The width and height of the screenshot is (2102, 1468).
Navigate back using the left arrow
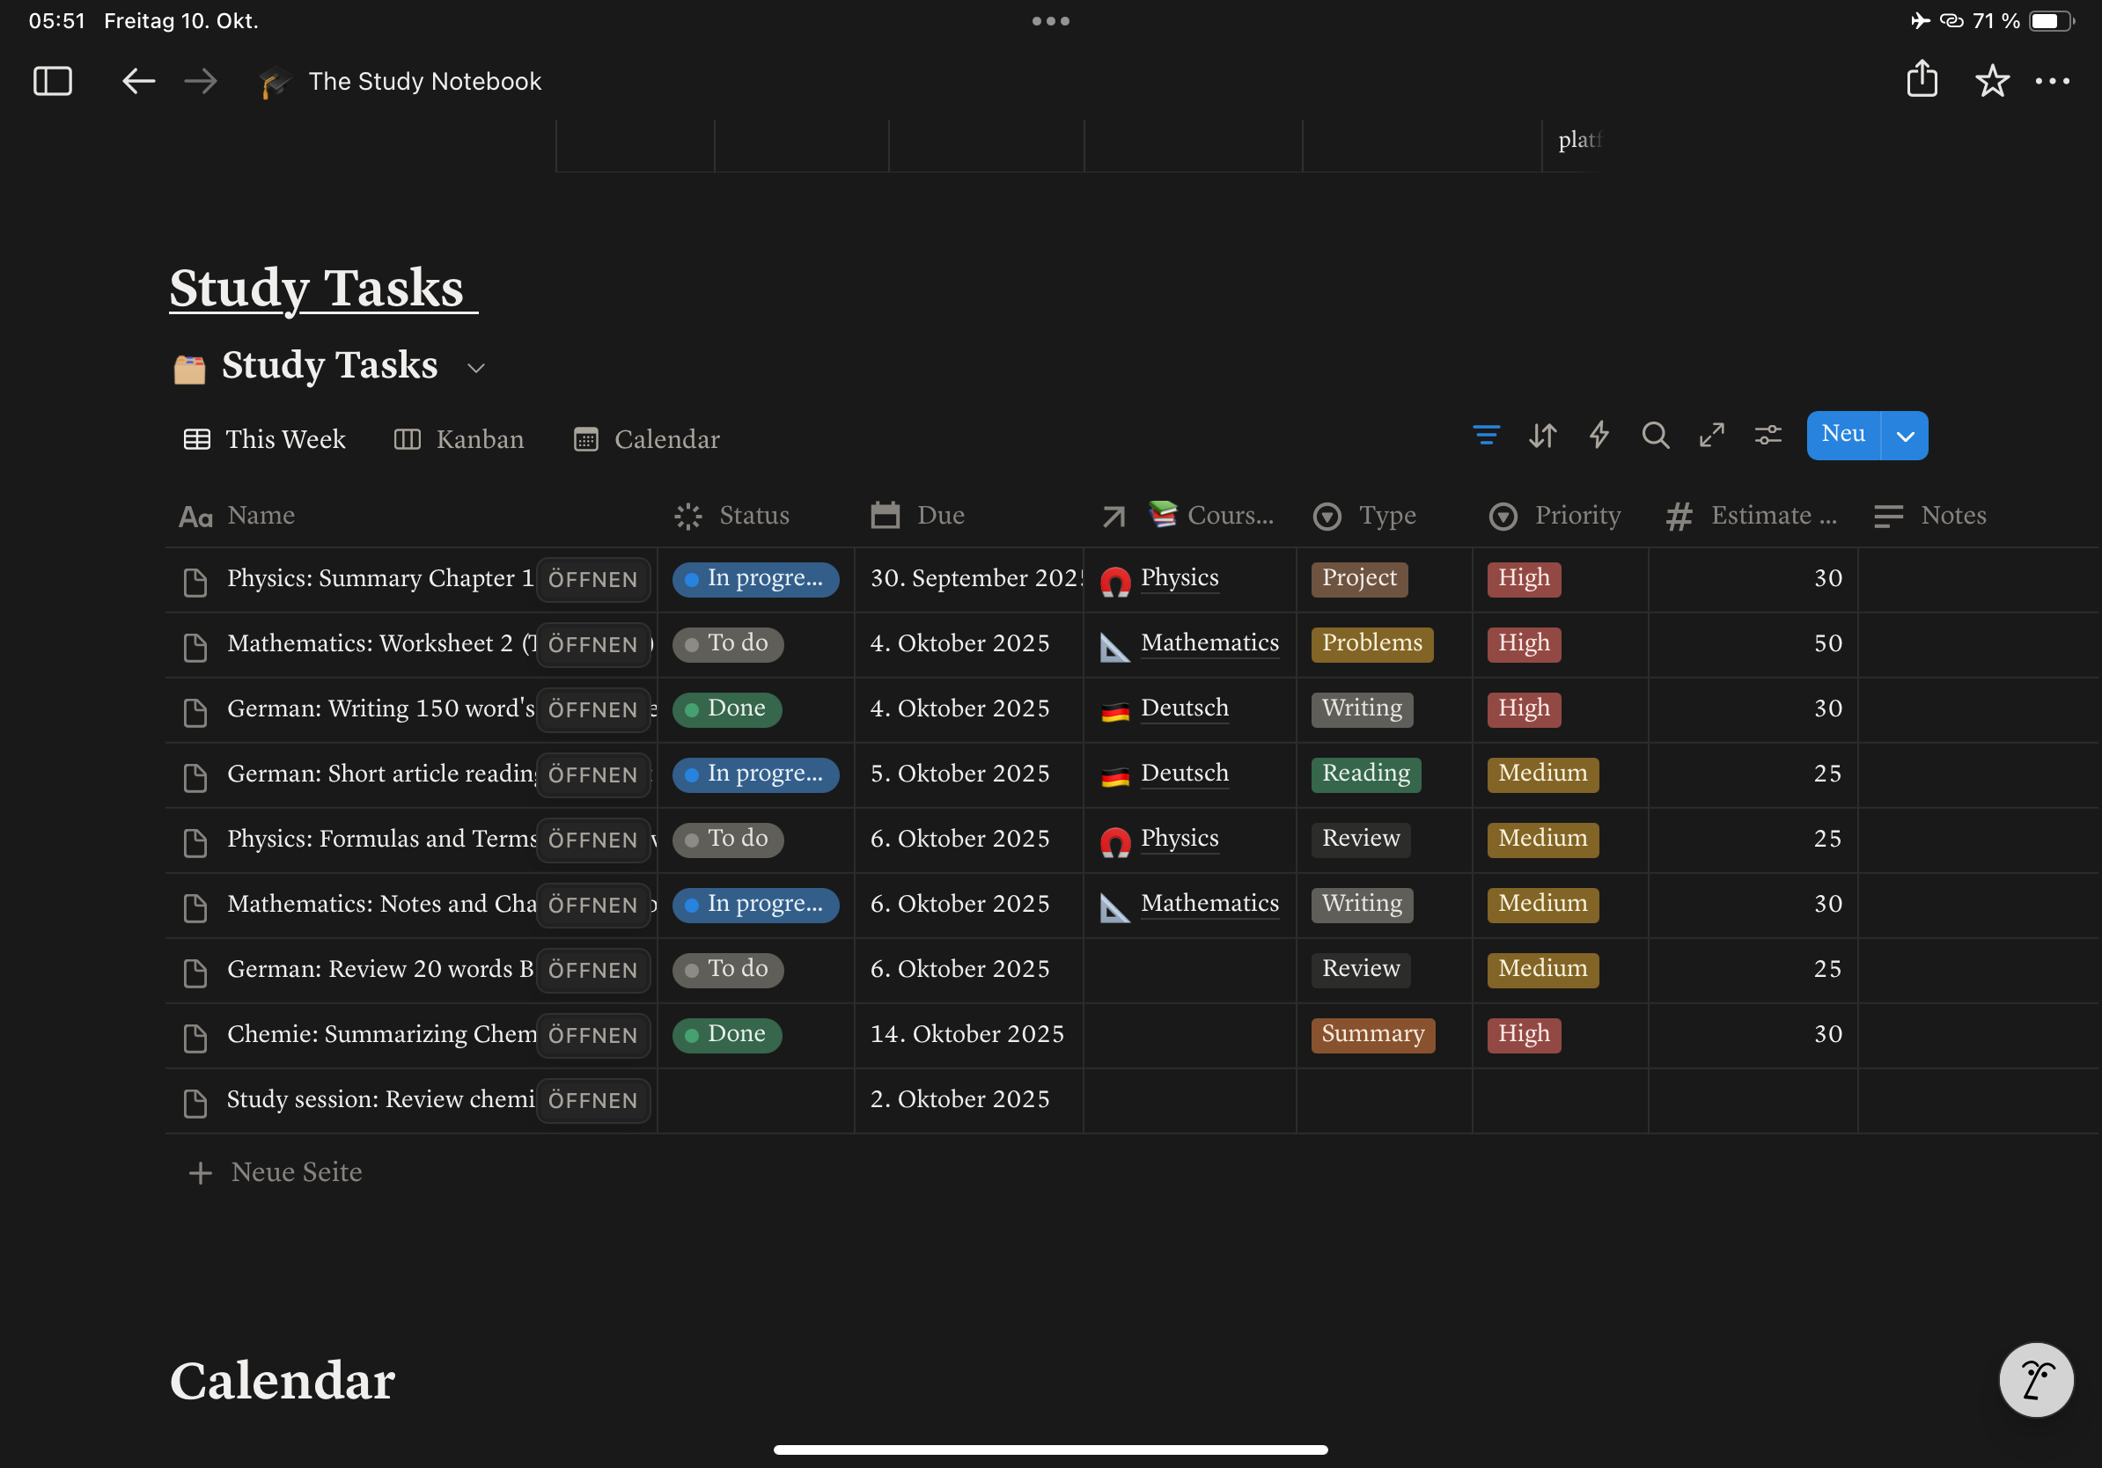coord(138,81)
